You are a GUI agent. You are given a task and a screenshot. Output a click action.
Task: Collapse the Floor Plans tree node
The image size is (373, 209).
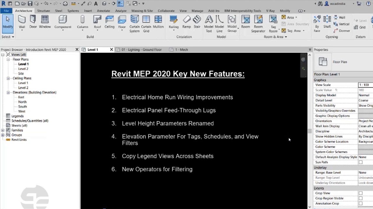point(8,59)
